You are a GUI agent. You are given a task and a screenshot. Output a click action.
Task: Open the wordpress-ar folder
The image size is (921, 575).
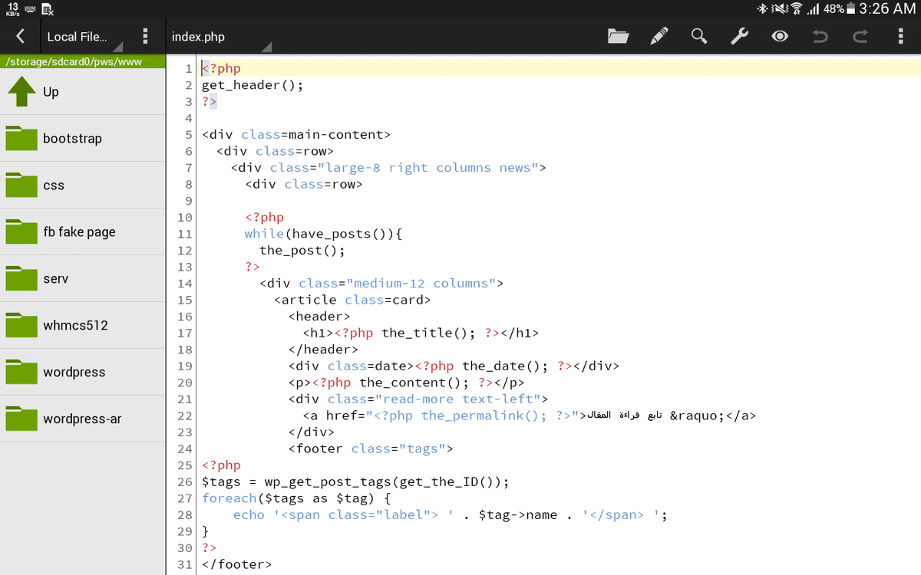point(82,419)
